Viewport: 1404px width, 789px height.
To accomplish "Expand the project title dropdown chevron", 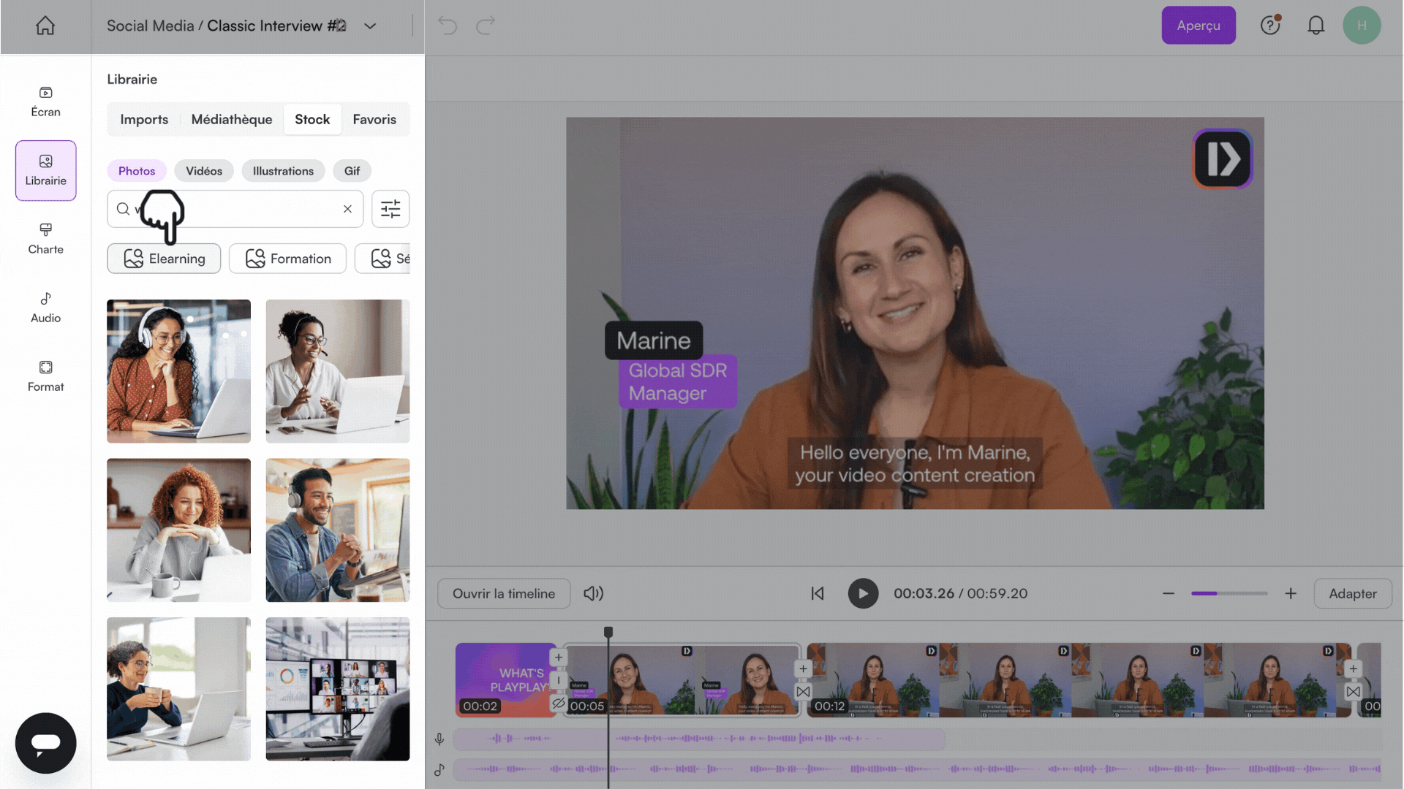I will 370,26.
